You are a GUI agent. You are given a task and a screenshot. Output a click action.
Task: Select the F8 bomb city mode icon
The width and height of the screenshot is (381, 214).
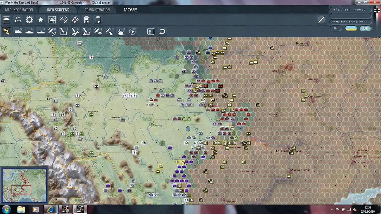click(x=86, y=31)
